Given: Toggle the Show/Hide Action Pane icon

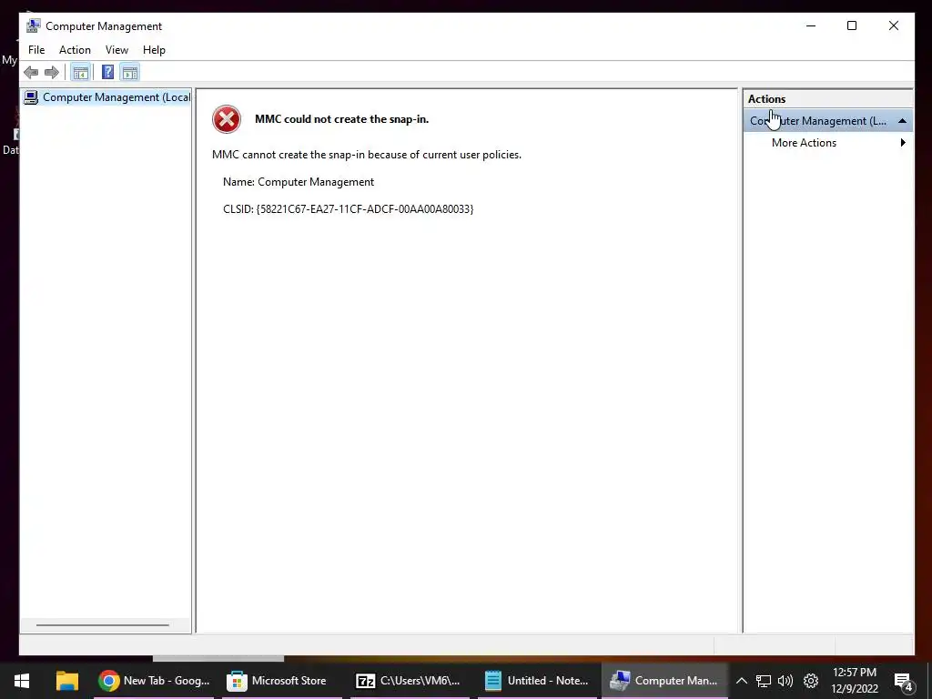Looking at the screenshot, I should point(129,73).
